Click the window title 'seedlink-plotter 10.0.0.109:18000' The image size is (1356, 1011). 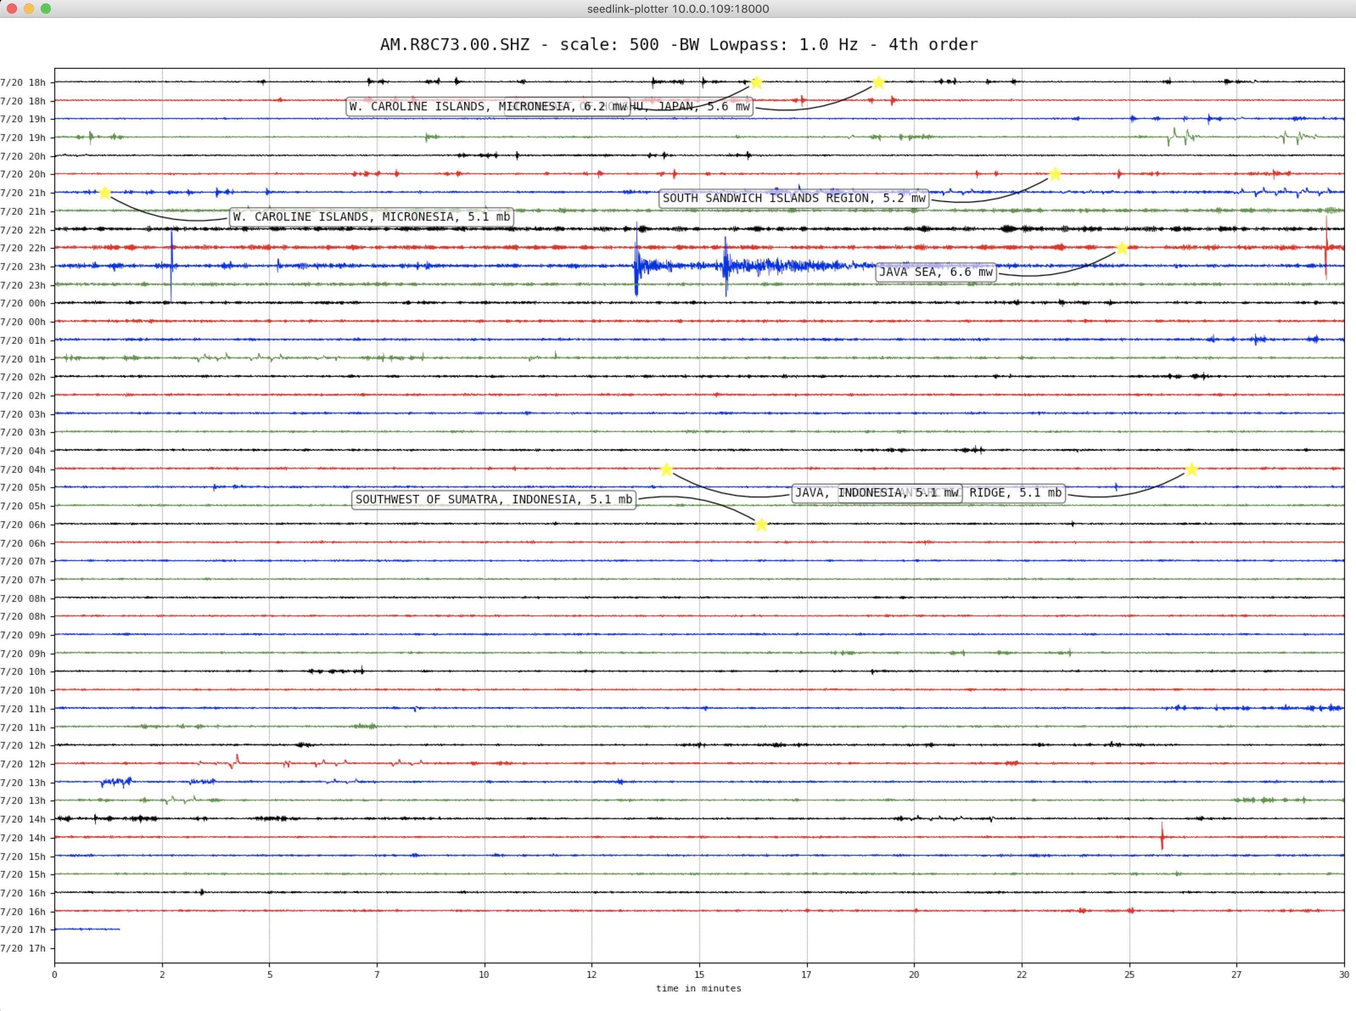678,8
